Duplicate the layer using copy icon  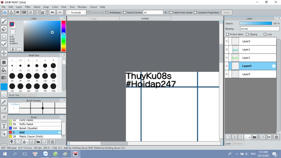click(262, 137)
